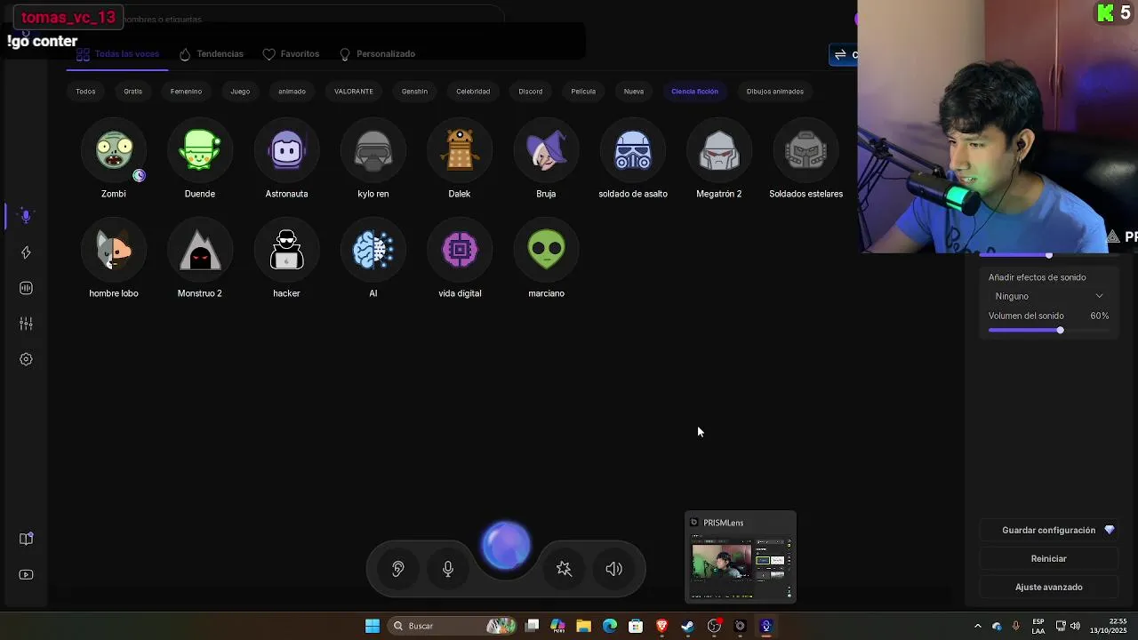The width and height of the screenshot is (1138, 640).
Task: Apply the Megatrón 2 voice
Action: pos(719,151)
